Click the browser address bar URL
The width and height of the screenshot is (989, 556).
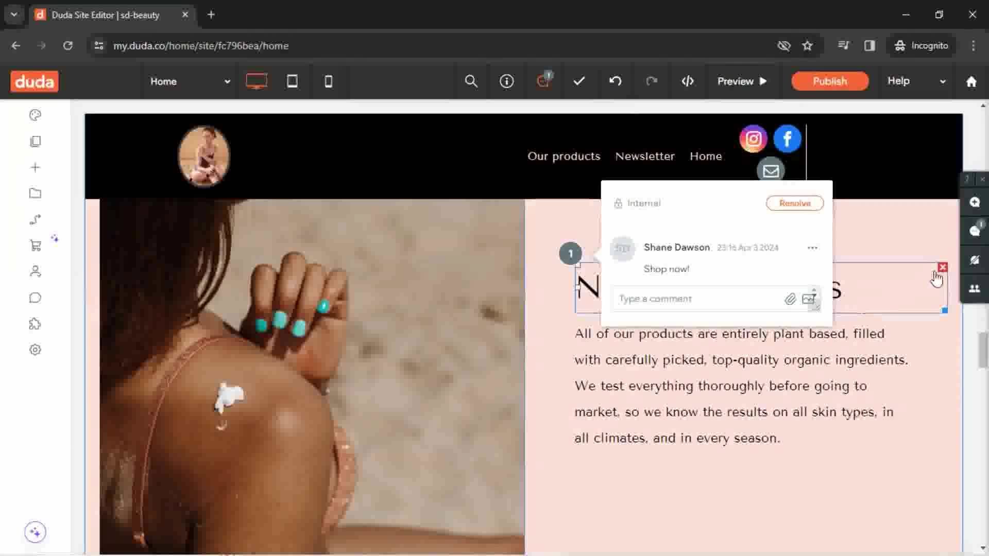[201, 46]
